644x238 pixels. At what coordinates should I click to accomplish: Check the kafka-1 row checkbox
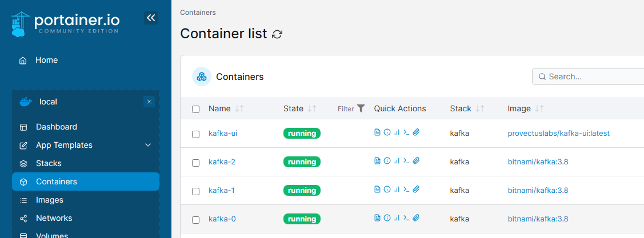196,191
